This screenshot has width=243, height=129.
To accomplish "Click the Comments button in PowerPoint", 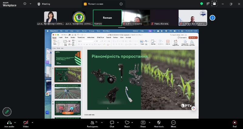I will pos(183,37).
